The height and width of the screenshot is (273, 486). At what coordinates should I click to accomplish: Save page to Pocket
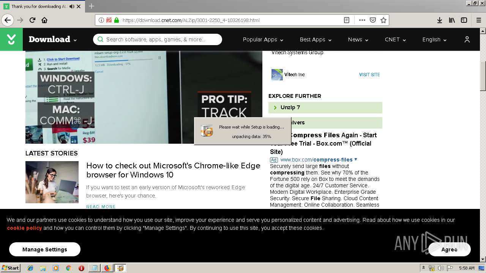pyautogui.click(x=373, y=20)
